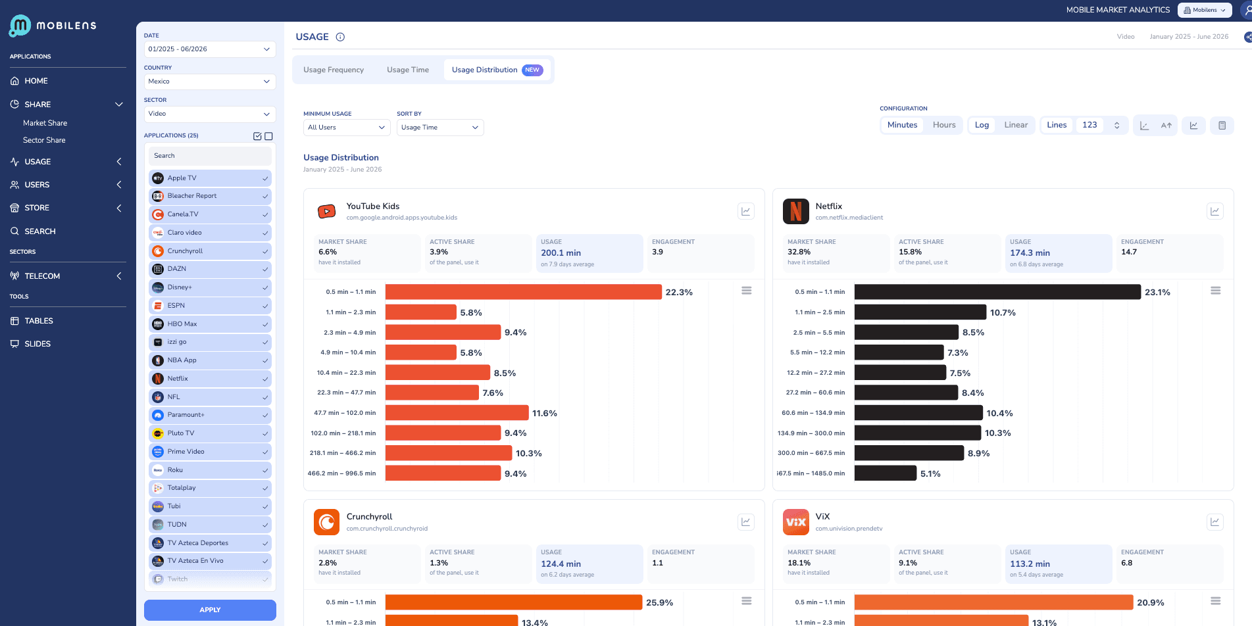Click the line chart view icon
The image size is (1252, 626).
(x=1193, y=126)
